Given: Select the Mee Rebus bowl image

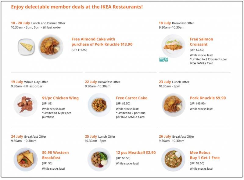Looking at the screenshot, I should tap(173, 159).
